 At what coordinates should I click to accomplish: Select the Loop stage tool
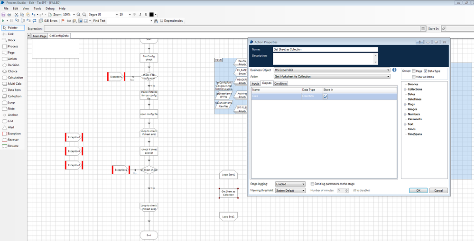point(11,102)
